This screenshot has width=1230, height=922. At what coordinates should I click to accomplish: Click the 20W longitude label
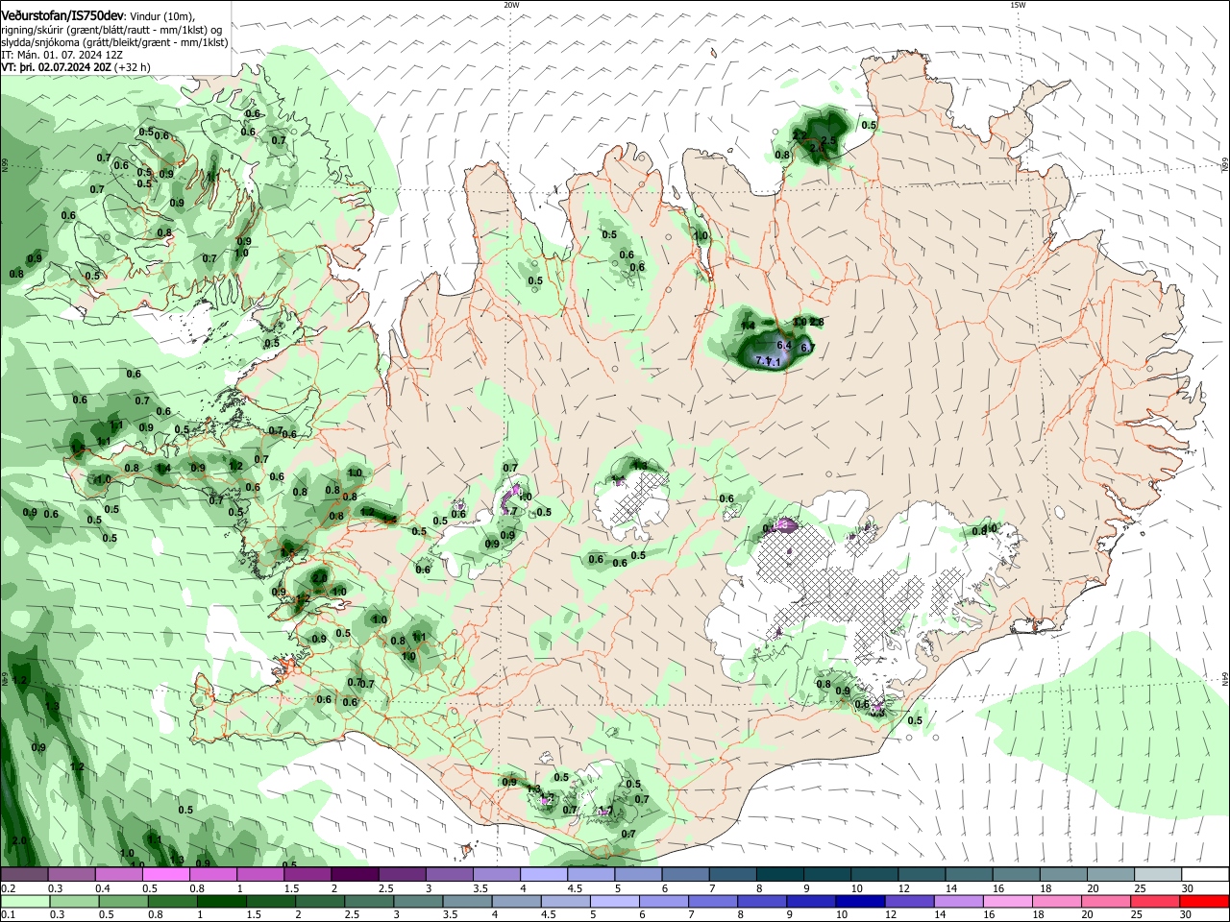[511, 5]
